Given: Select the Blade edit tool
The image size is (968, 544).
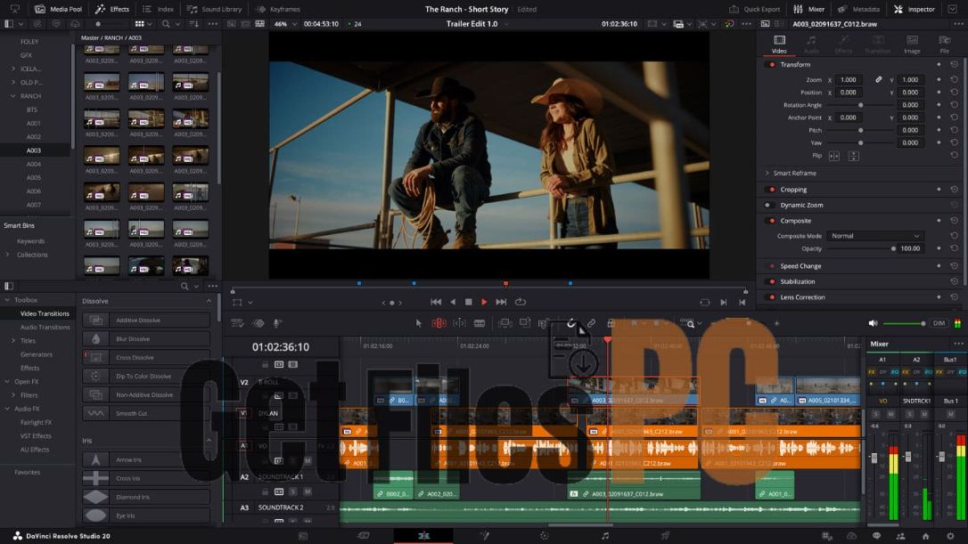Looking at the screenshot, I should (x=479, y=323).
